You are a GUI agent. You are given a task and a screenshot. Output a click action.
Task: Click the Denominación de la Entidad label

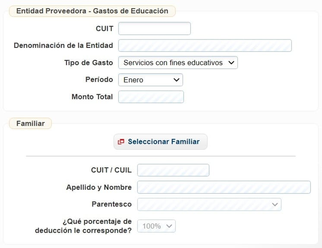63,45
